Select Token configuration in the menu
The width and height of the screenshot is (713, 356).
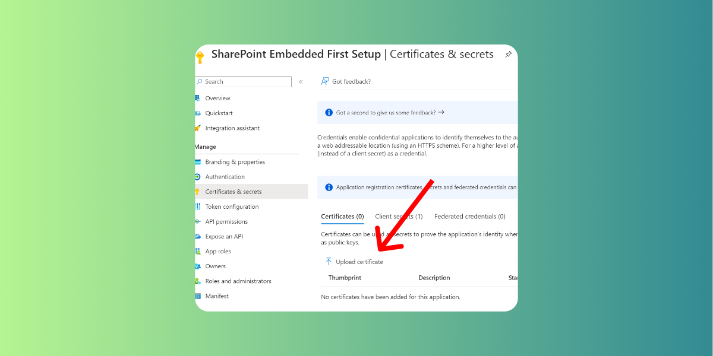[x=232, y=206]
